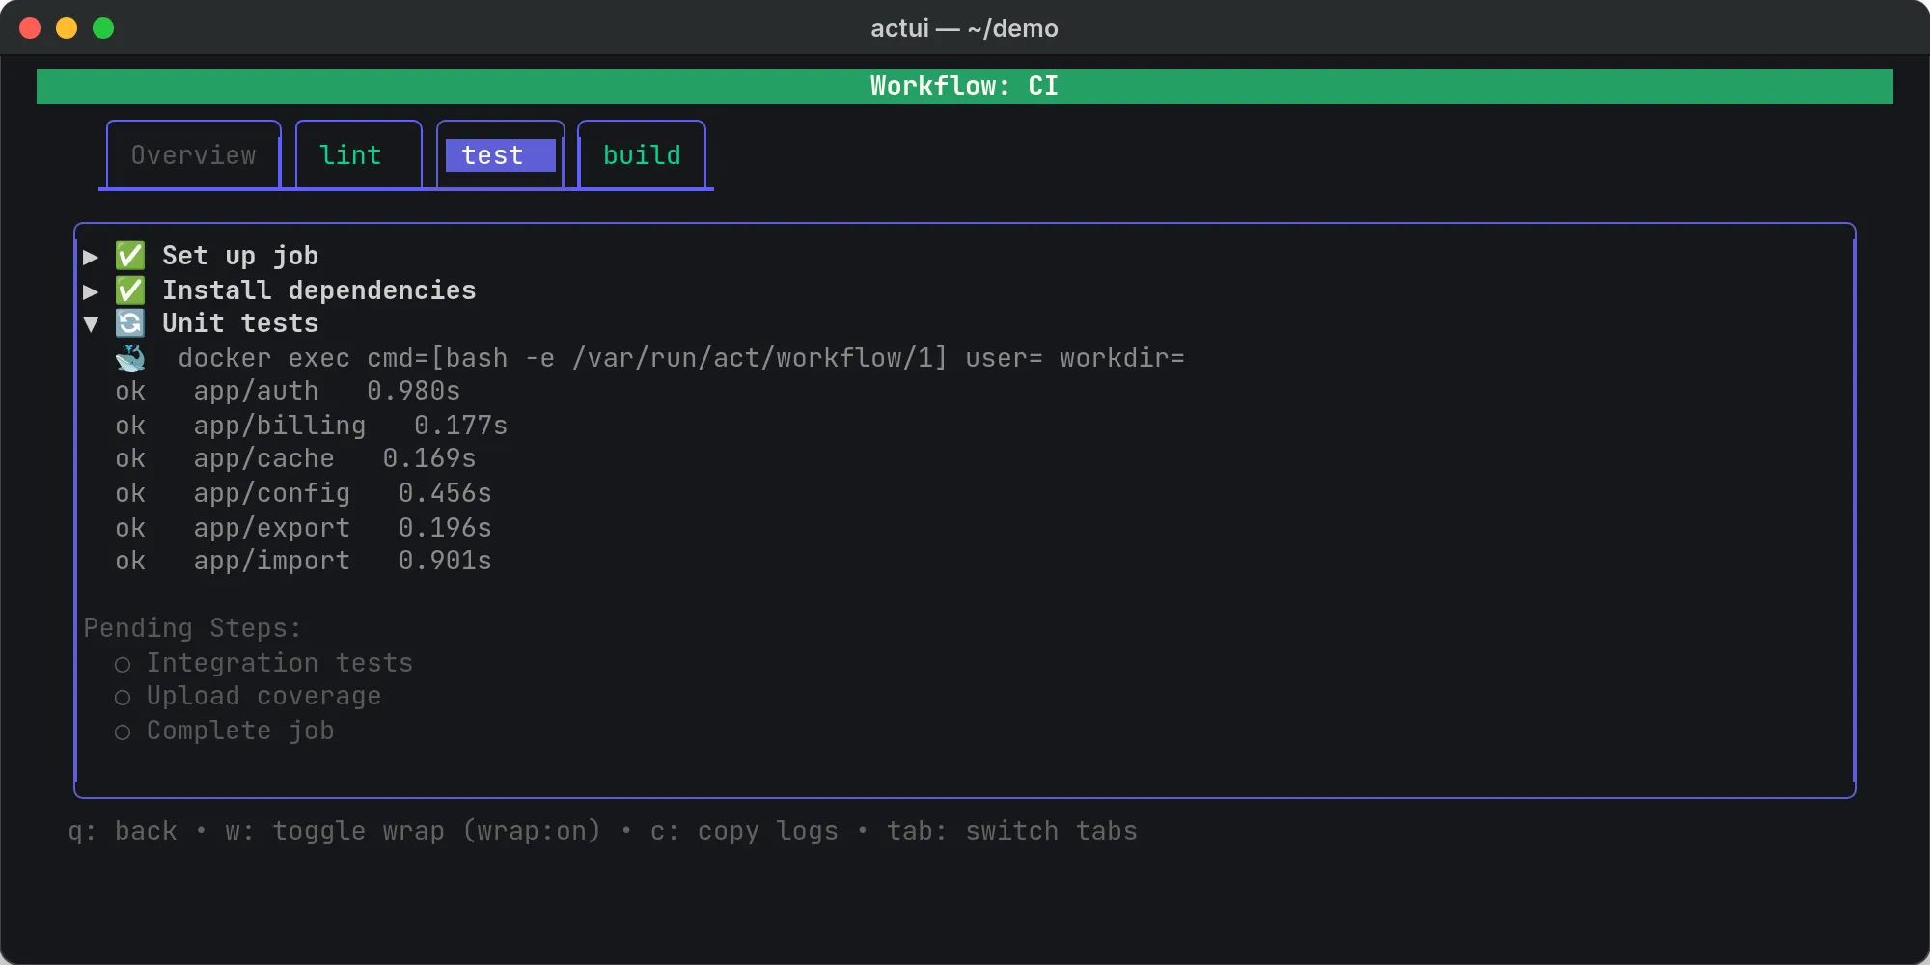Image resolution: width=1930 pixels, height=965 pixels.
Task: Switch to the build tab
Action: pyautogui.click(x=642, y=155)
